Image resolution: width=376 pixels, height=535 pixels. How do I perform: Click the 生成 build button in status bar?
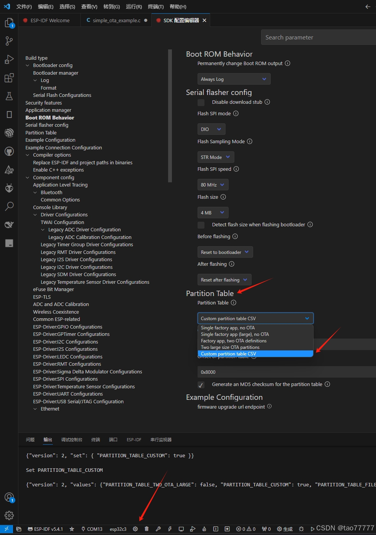(285, 529)
